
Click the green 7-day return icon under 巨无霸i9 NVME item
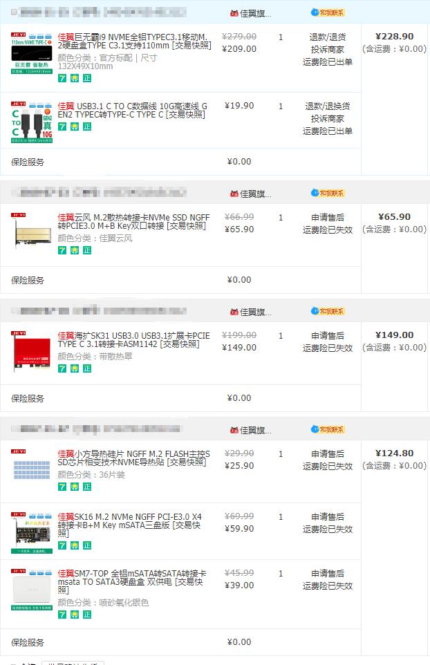62,78
